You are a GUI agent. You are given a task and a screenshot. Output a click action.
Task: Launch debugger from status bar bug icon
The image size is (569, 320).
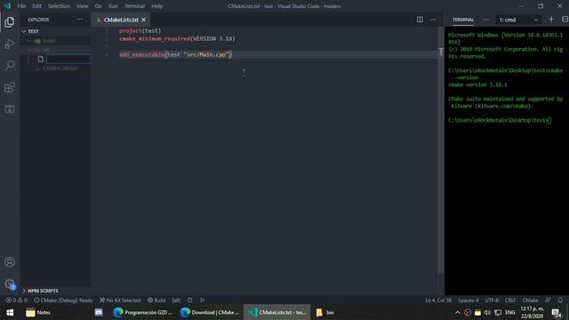click(189, 300)
